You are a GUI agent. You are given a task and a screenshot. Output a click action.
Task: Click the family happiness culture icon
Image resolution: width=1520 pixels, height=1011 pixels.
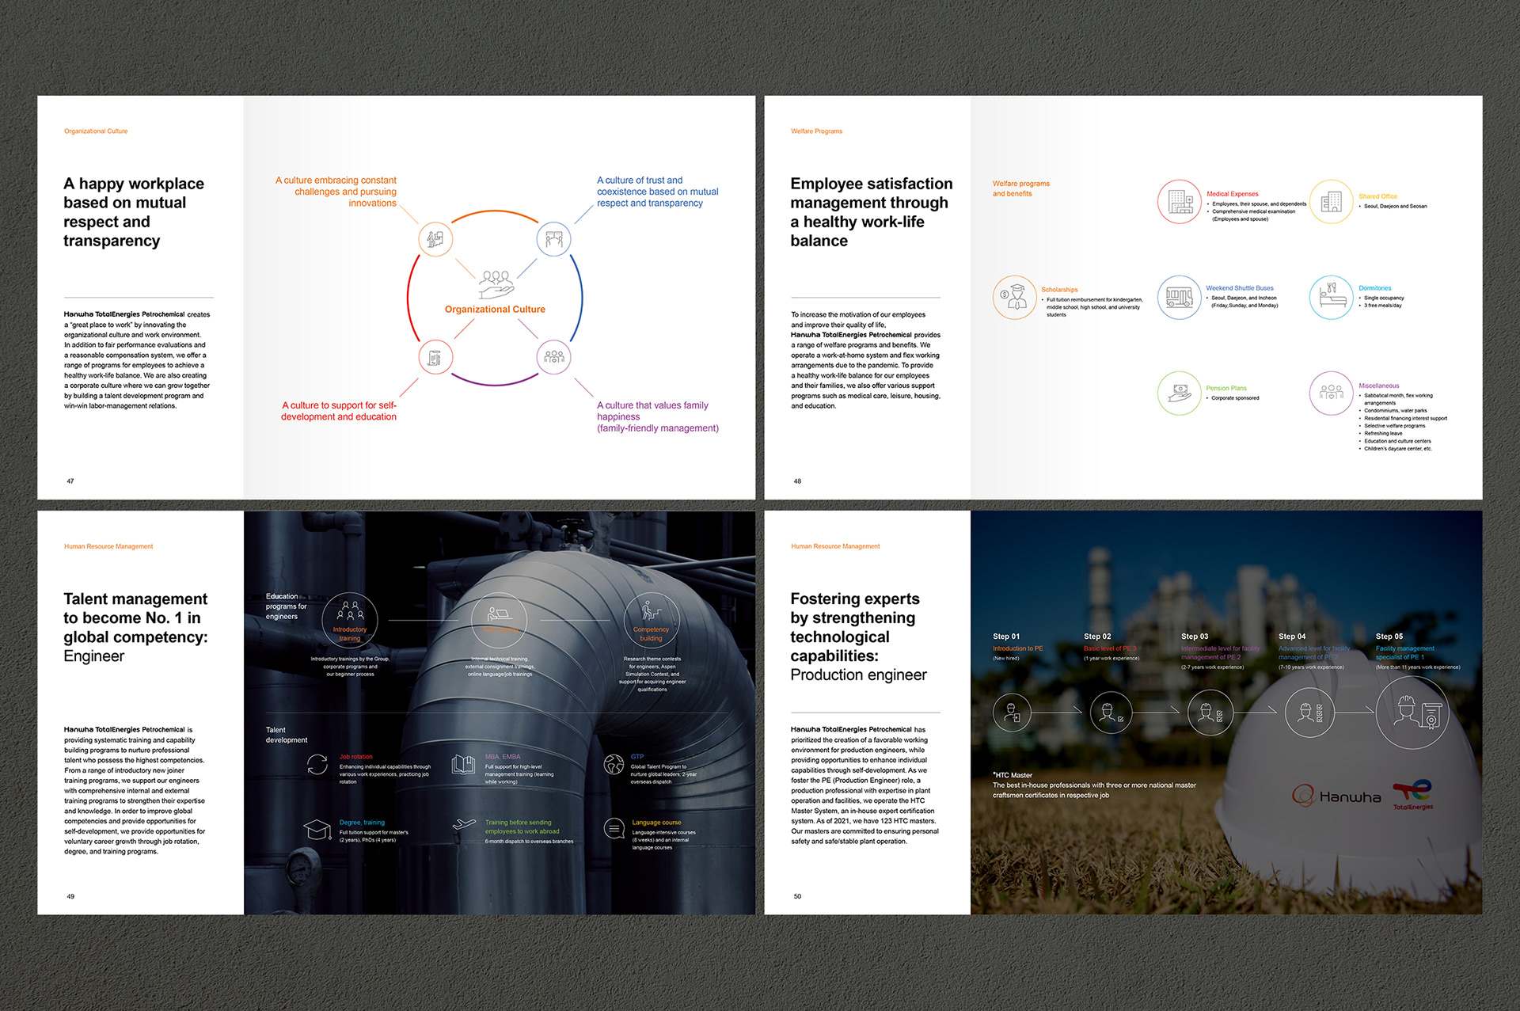[x=554, y=357]
